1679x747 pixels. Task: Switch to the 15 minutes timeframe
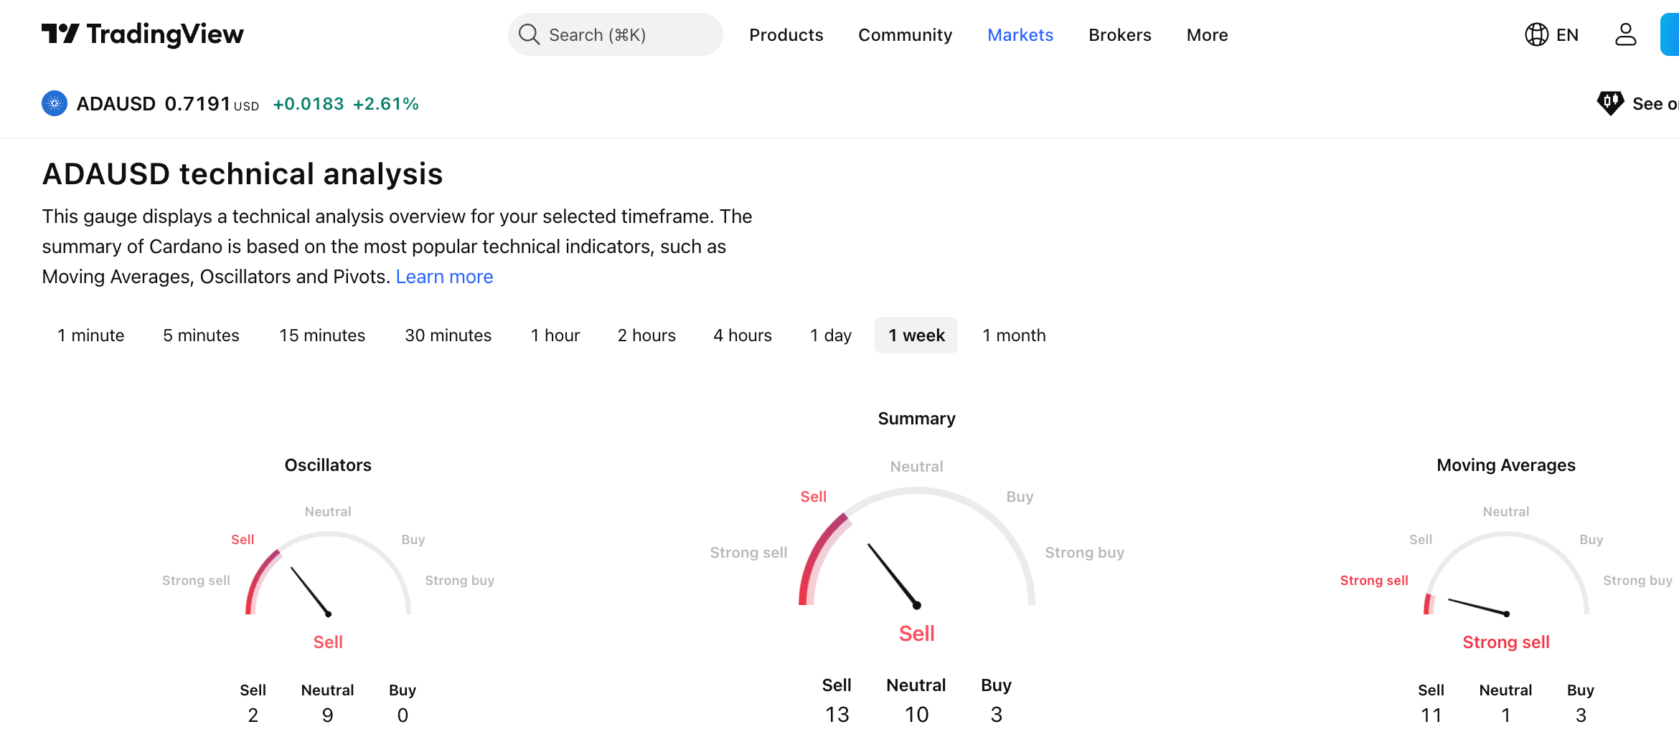(x=321, y=336)
